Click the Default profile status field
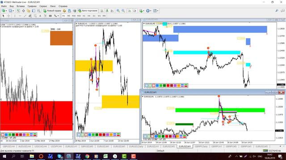286x160 pixels. (160, 151)
